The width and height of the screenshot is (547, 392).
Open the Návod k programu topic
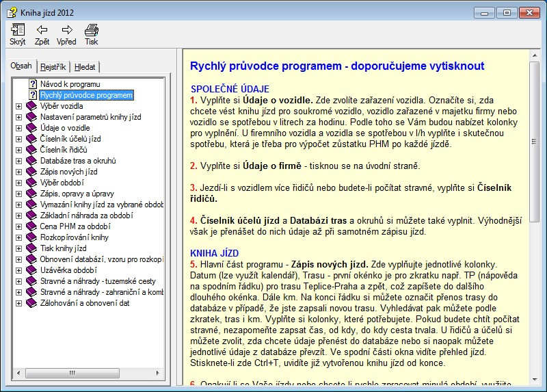(x=70, y=84)
